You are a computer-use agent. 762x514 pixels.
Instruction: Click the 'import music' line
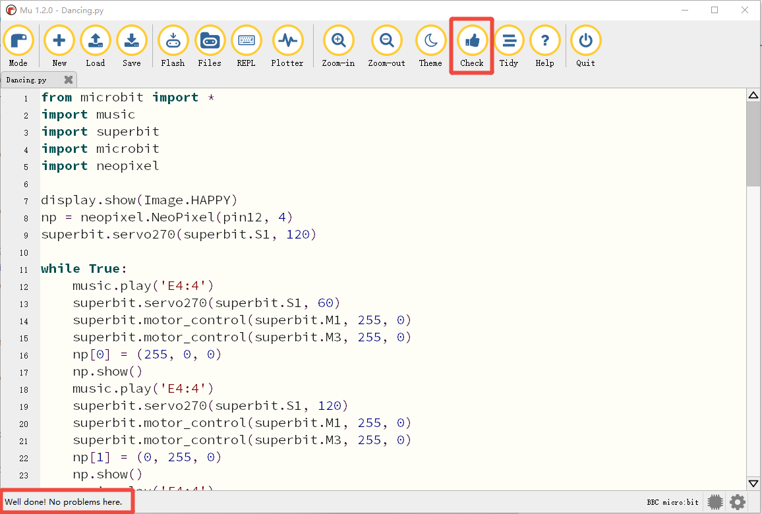tap(88, 115)
